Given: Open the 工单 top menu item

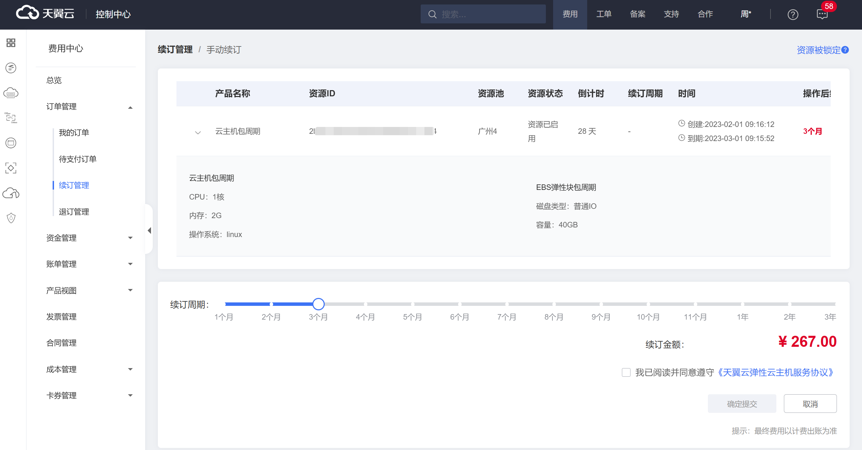Looking at the screenshot, I should point(604,14).
